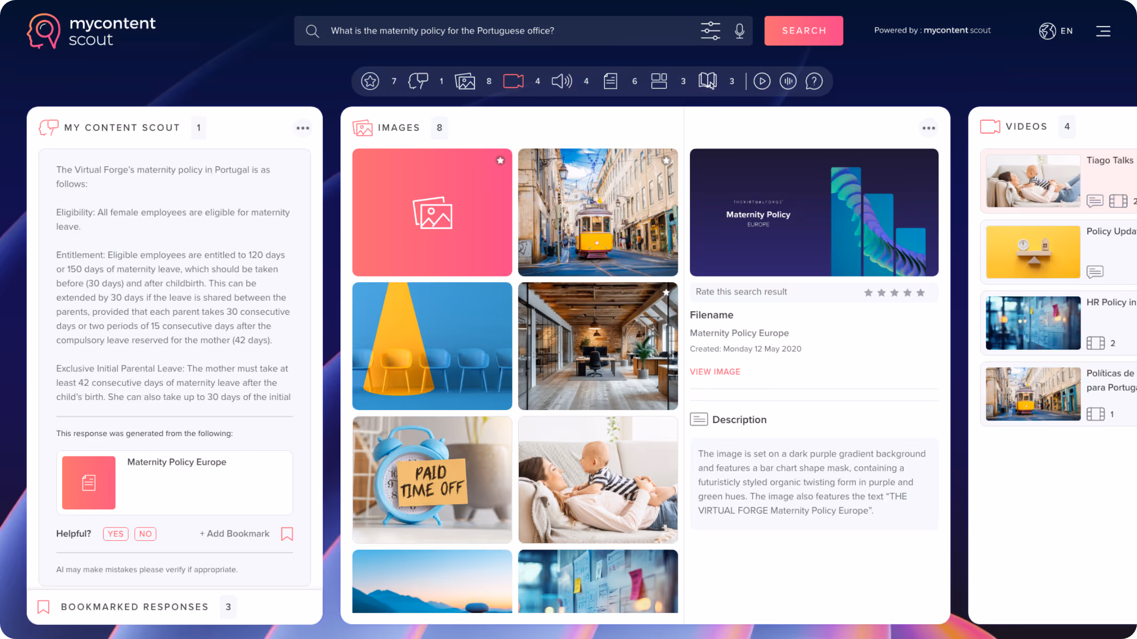
Task: Mark response not helpful with NO
Action: (x=145, y=533)
